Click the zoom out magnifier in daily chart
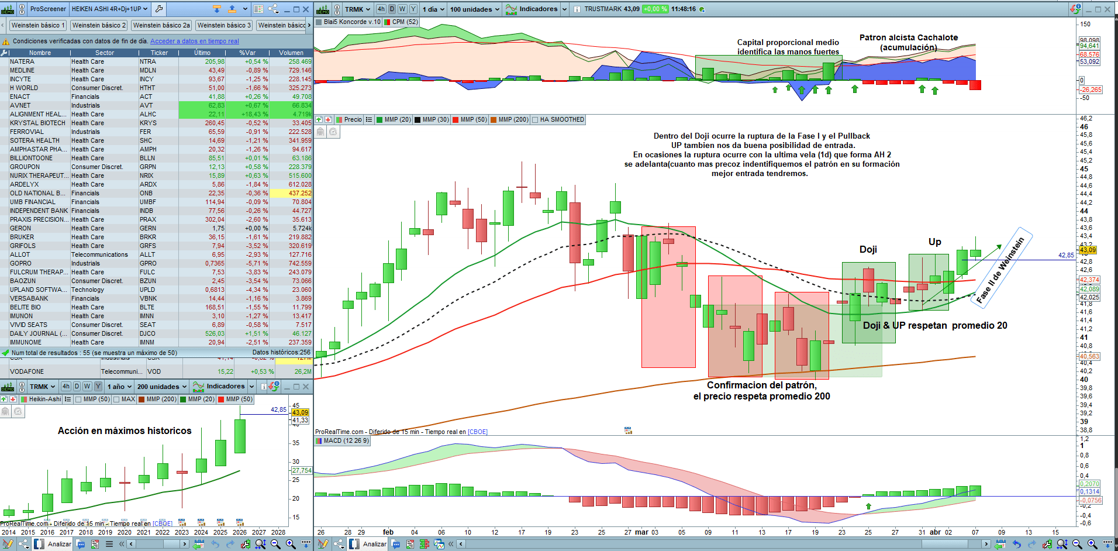This screenshot has width=1118, height=551. pyautogui.click(x=1077, y=544)
